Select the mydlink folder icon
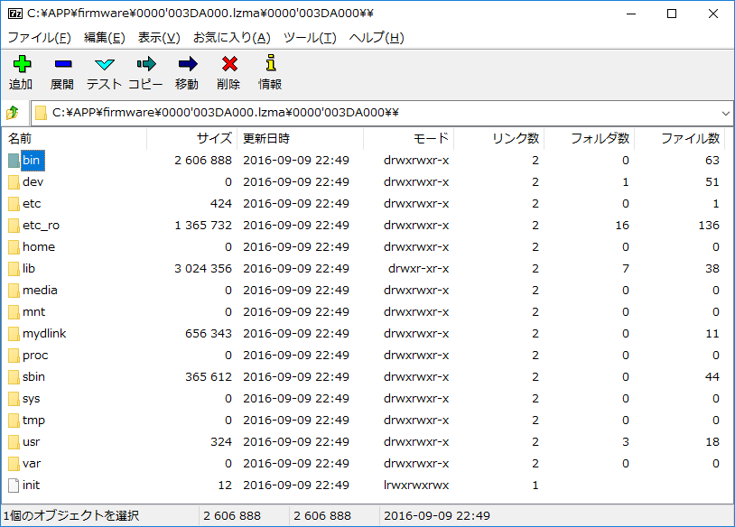Image resolution: width=735 pixels, height=527 pixels. 14,334
